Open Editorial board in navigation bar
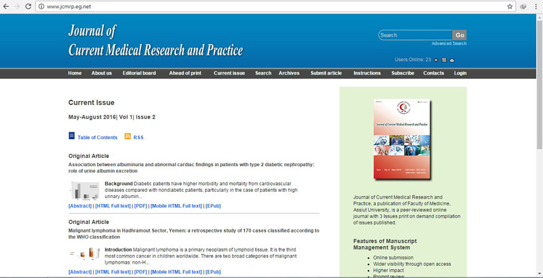The width and height of the screenshot is (543, 278). [139, 73]
